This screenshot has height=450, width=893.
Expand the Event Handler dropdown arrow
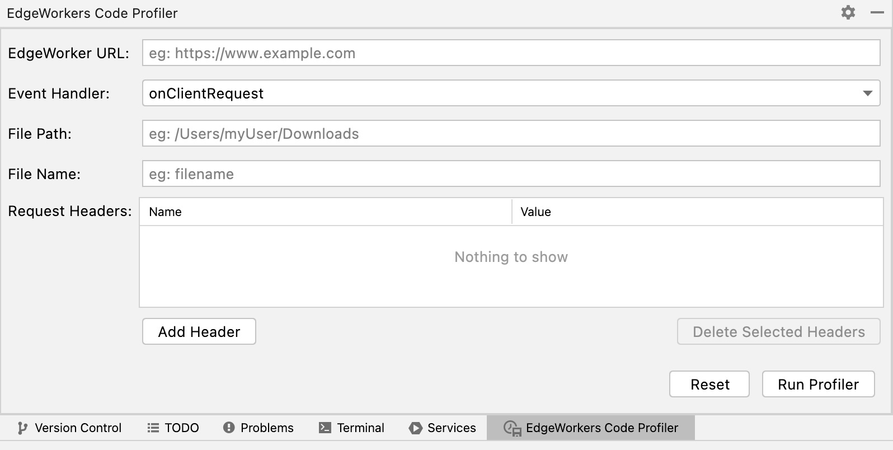(867, 93)
